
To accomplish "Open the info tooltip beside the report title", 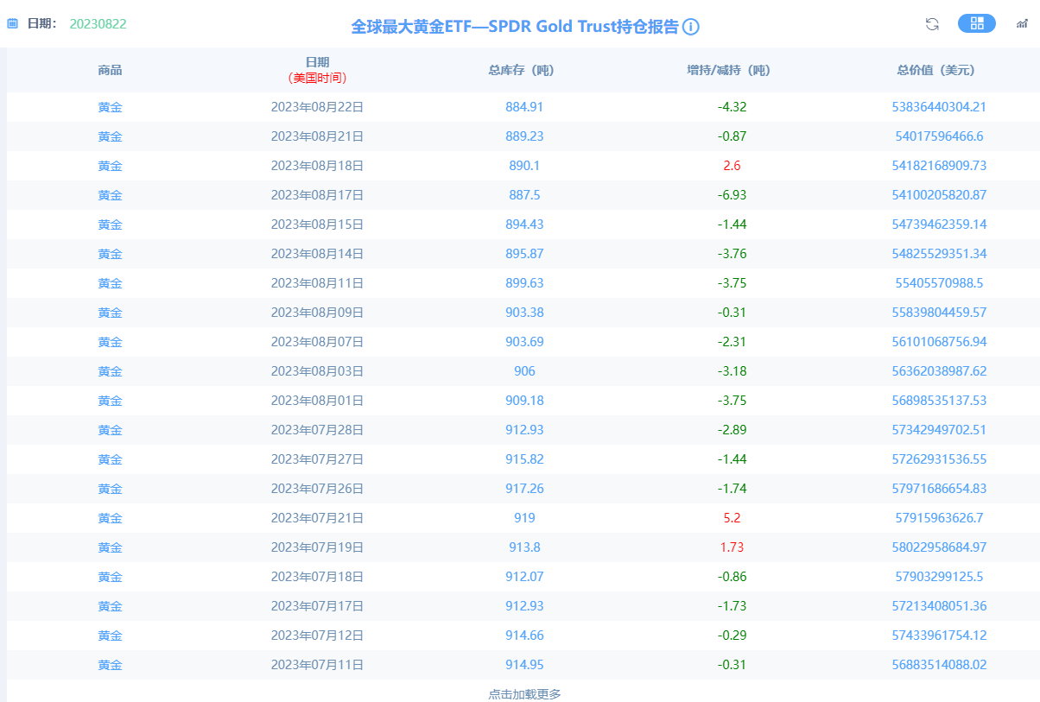I will [691, 27].
